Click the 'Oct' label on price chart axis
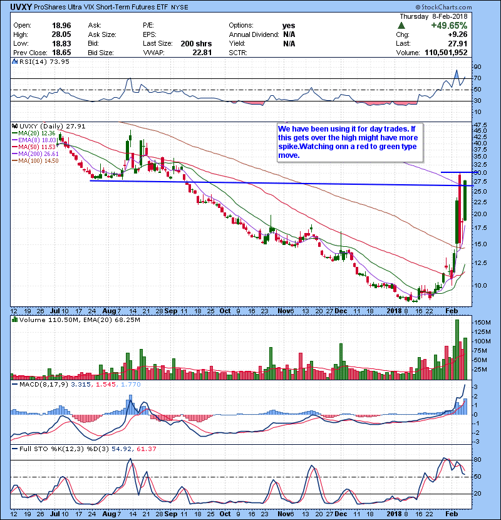Image resolution: width=501 pixels, height=520 pixels. [x=225, y=311]
